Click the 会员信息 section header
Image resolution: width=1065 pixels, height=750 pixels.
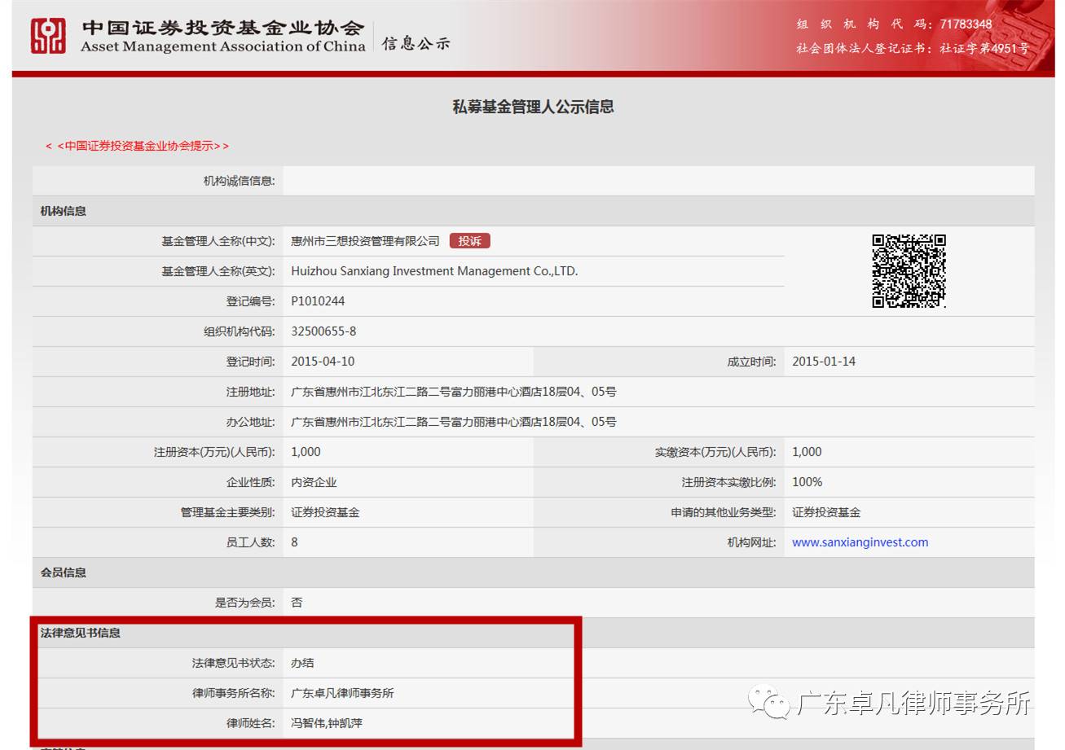(64, 572)
